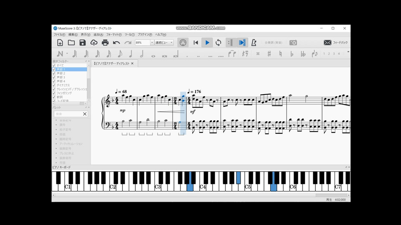
Task: Apply sharp accidental
Action: coord(269,54)
